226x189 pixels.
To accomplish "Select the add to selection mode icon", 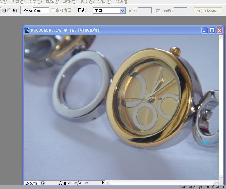I will pos(4,10).
